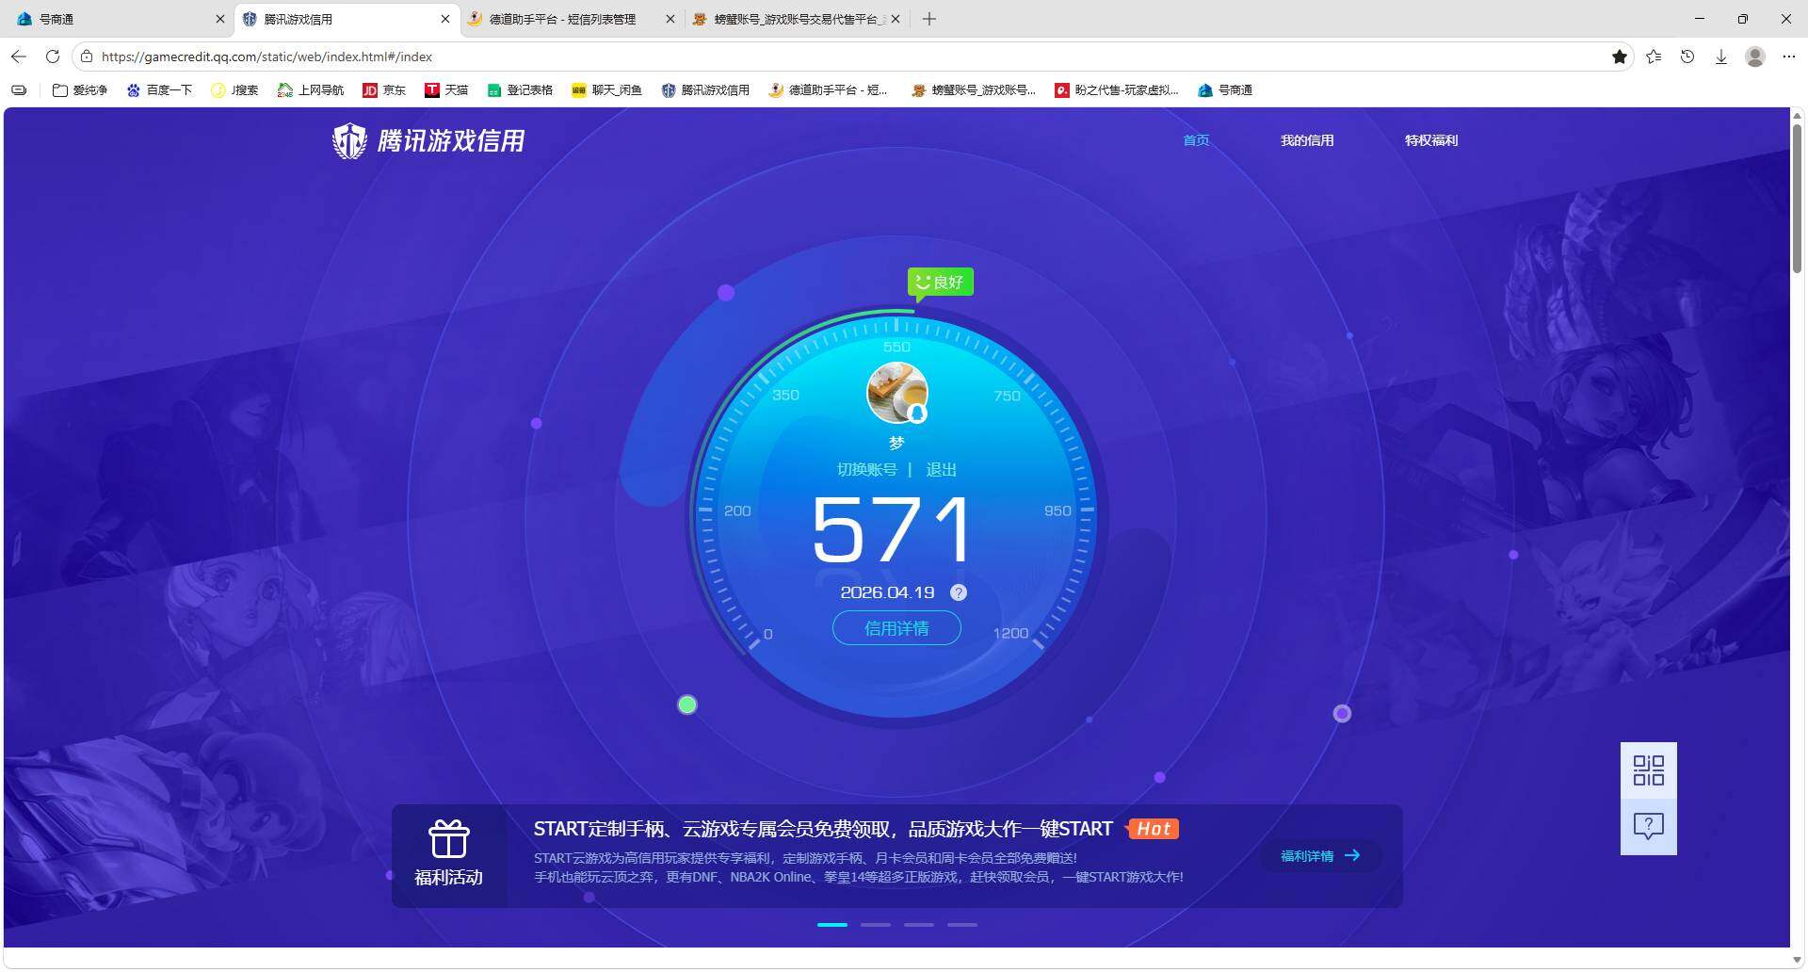Open the 爱纯净 bookmark folder
Viewport: 1808px width, 972px height.
click(x=80, y=90)
